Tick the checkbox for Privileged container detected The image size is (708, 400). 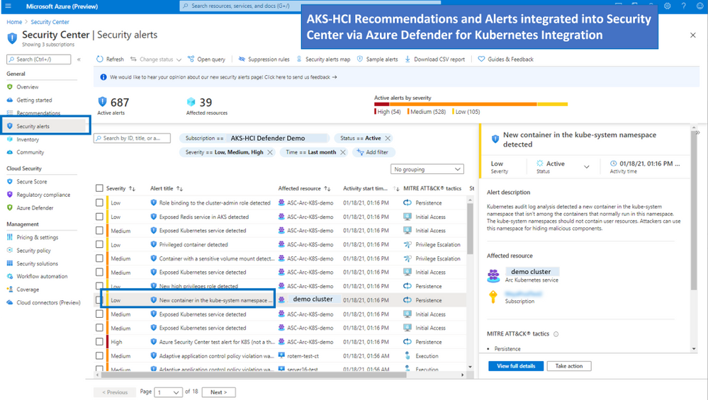[99, 244]
